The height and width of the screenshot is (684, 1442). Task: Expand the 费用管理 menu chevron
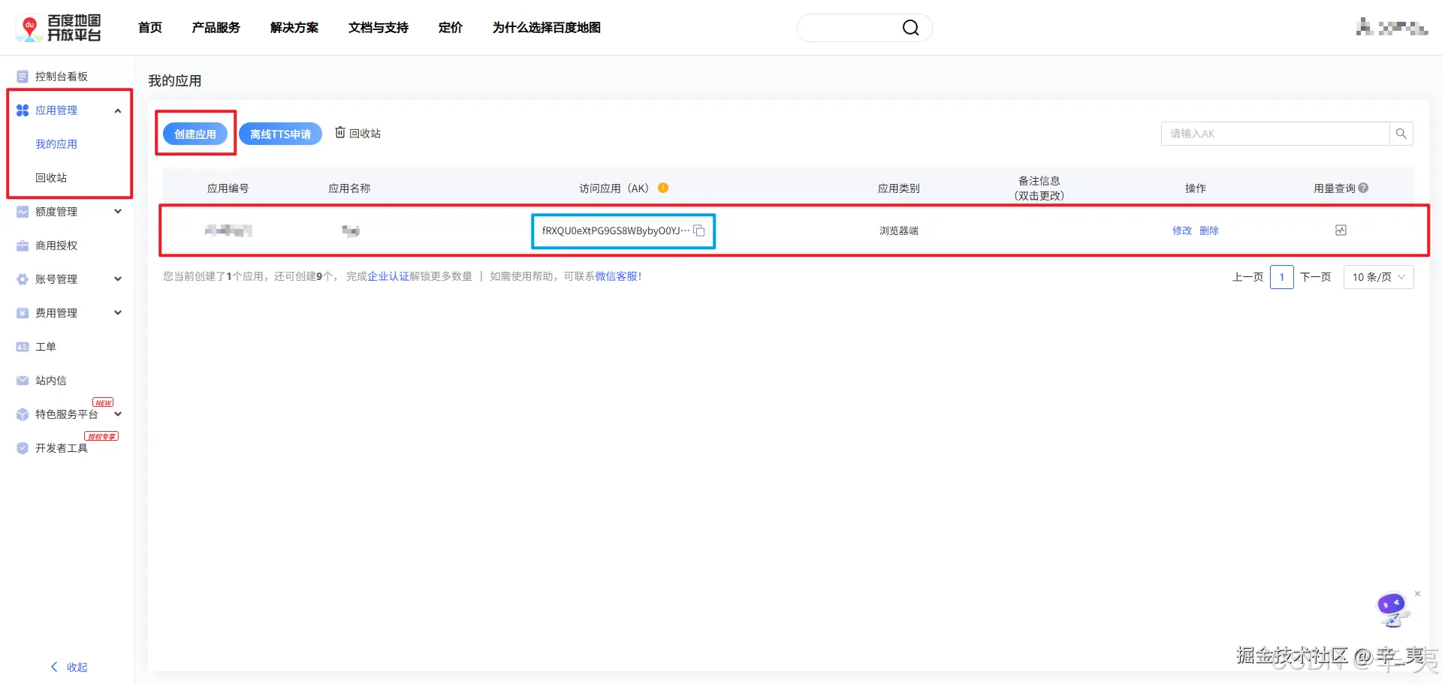click(x=118, y=313)
